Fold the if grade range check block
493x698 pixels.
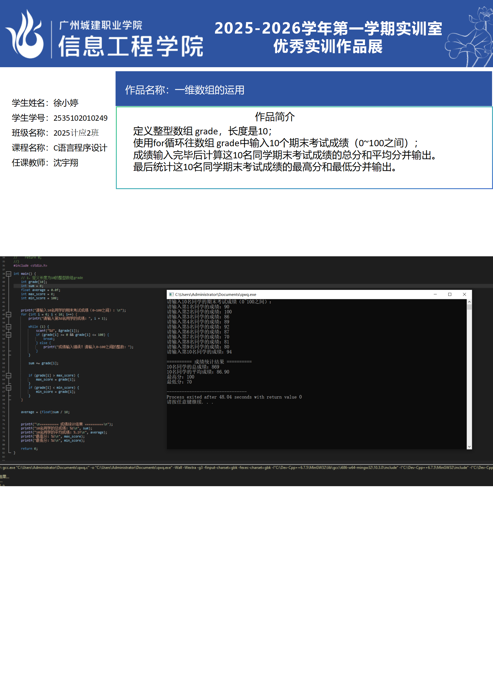pyautogui.click(x=9, y=335)
